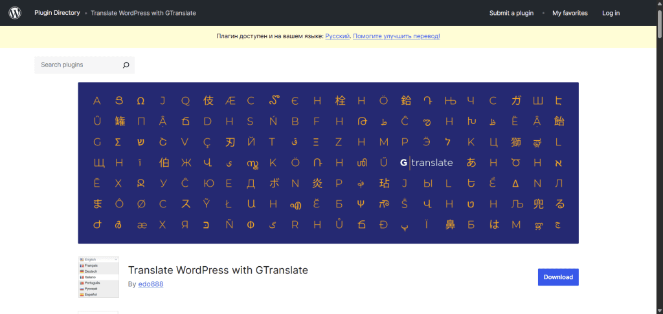Open the Plugin Directory link

(57, 13)
